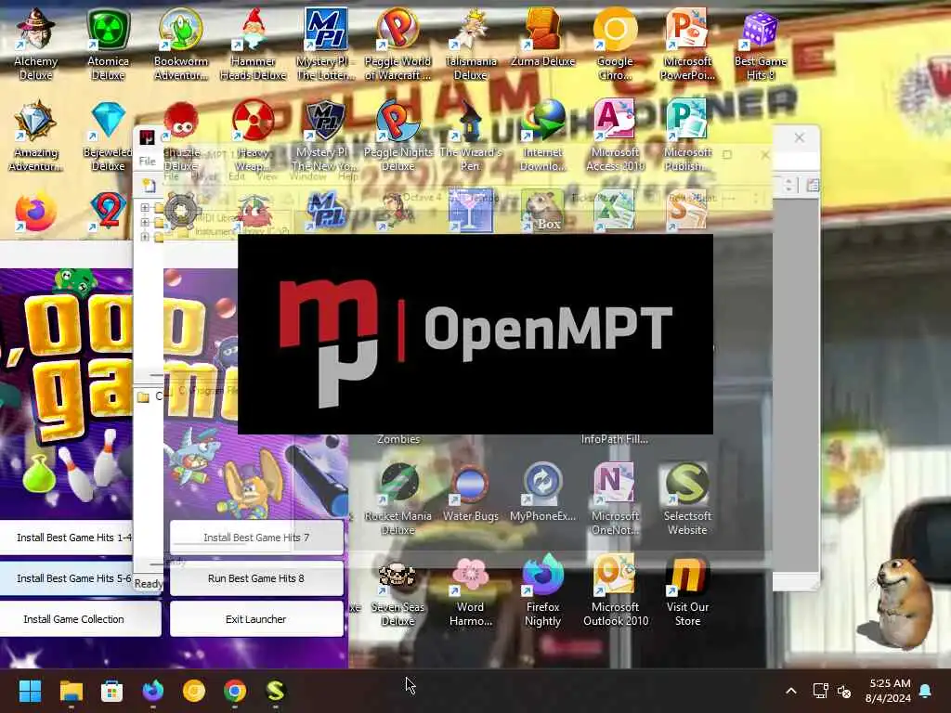Open the Word Harmony desktop icon
This screenshot has height=713, width=951.
coord(471,590)
